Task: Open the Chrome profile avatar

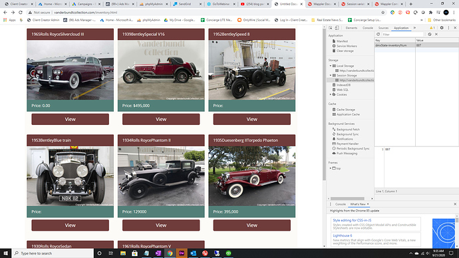Action: pyautogui.click(x=446, y=13)
